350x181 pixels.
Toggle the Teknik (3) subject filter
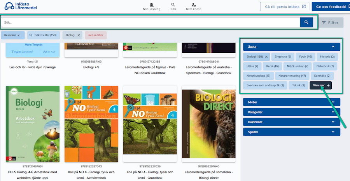tap(298, 85)
